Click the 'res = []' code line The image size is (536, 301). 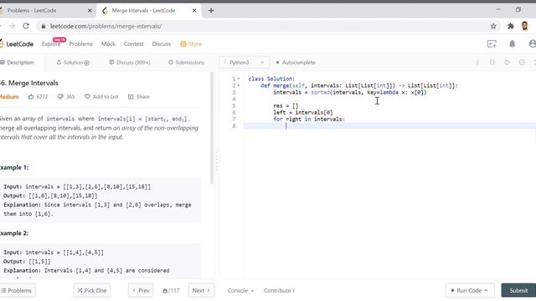pyautogui.click(x=286, y=106)
